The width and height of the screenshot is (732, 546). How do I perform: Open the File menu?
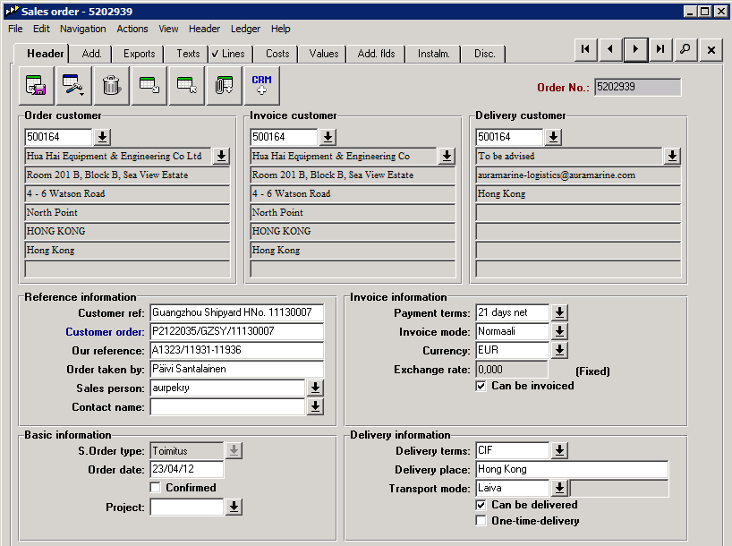pos(15,29)
